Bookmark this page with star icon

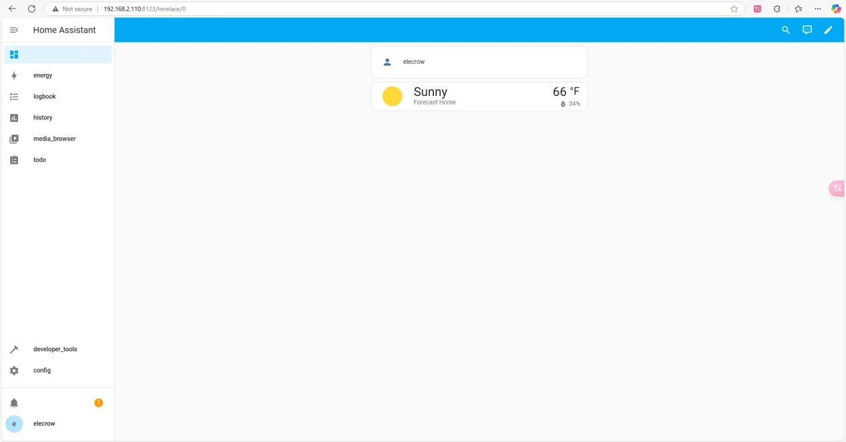pos(734,9)
